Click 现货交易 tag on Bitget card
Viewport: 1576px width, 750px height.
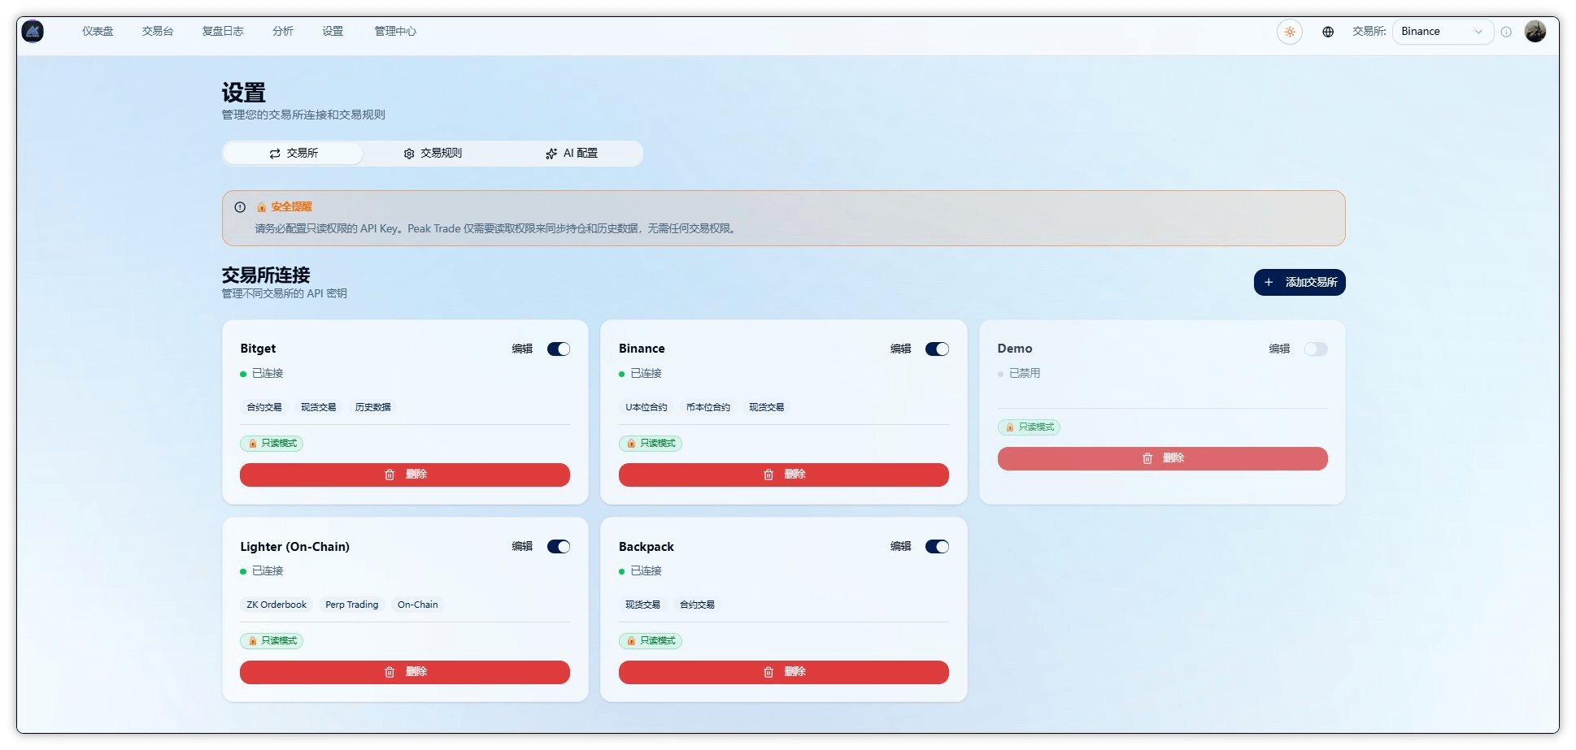coord(319,407)
